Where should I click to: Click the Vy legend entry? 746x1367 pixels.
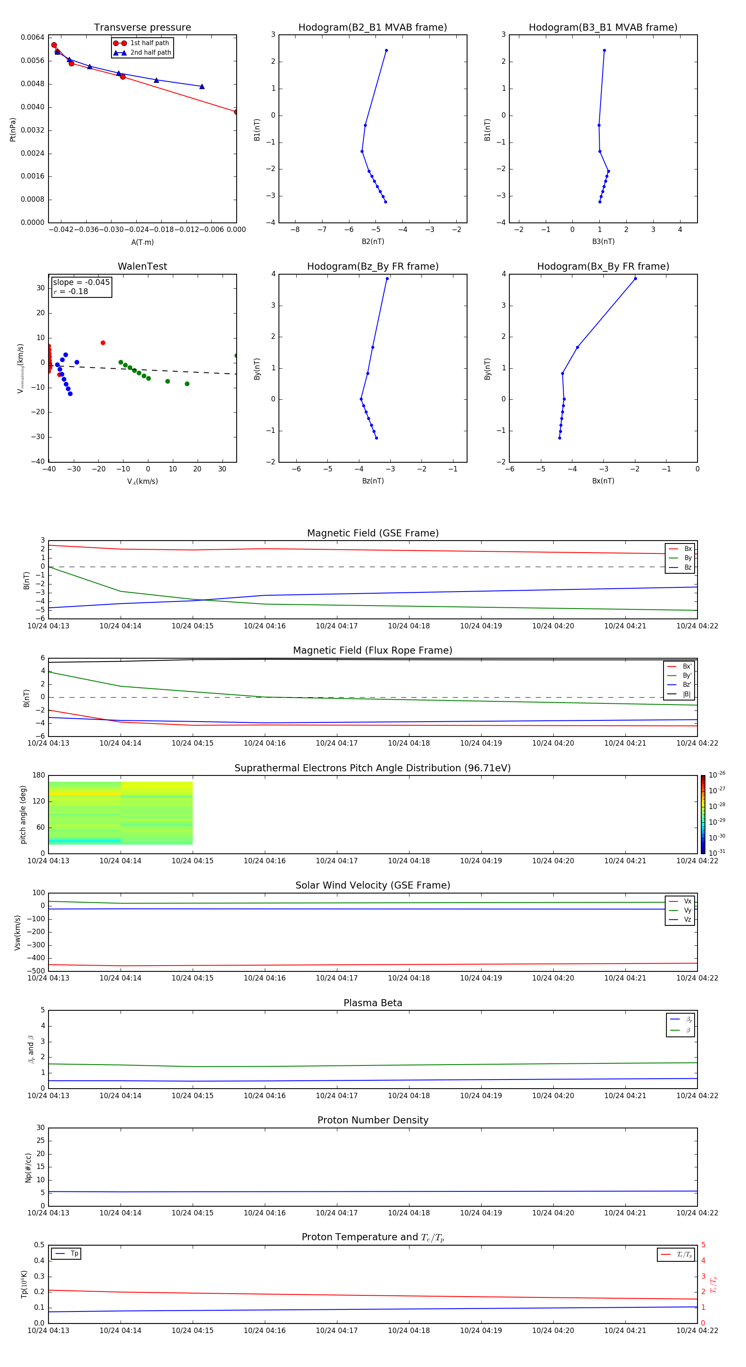(680, 911)
